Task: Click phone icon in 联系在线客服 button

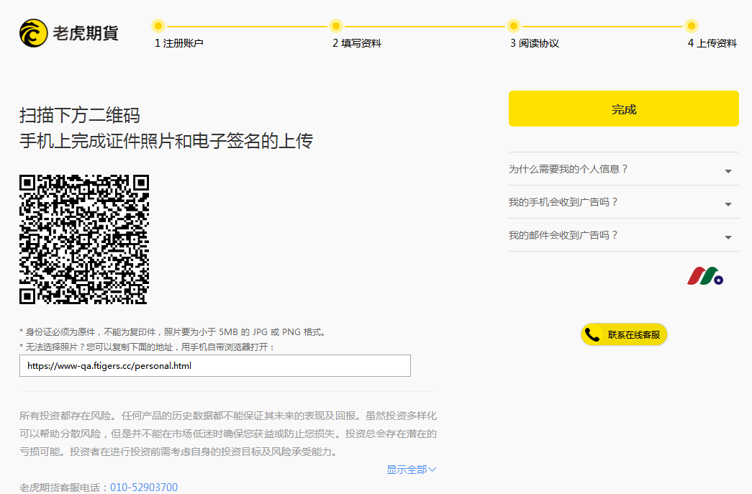Action: pos(592,334)
